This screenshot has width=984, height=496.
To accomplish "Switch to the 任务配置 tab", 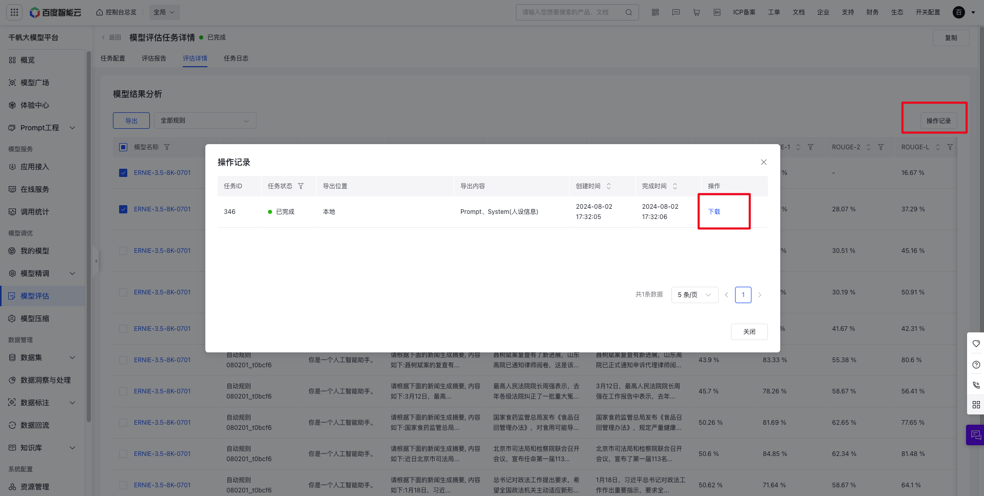I will 113,58.
